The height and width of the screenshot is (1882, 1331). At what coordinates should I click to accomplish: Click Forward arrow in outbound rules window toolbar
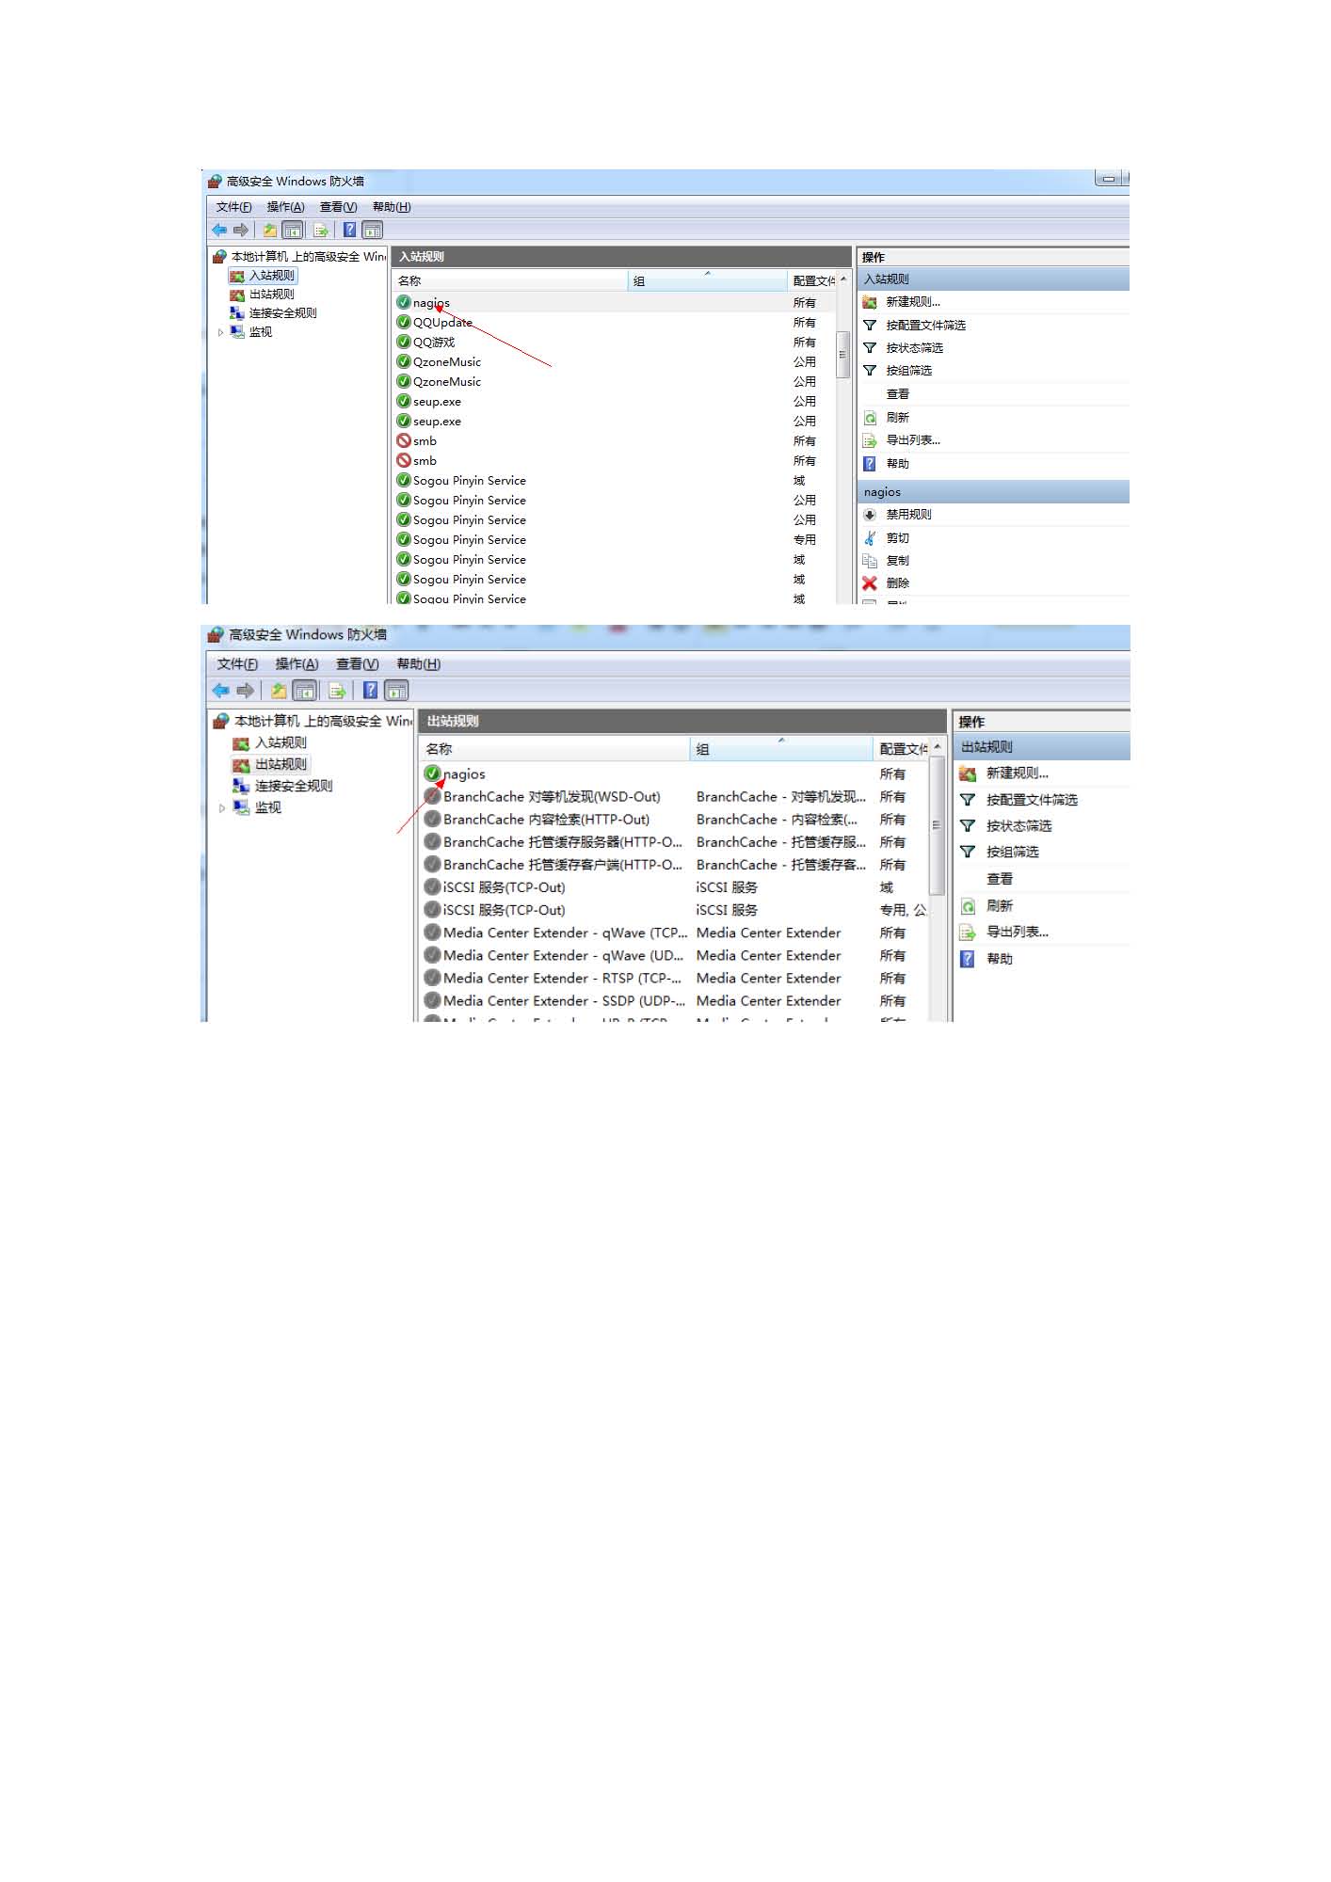(246, 691)
